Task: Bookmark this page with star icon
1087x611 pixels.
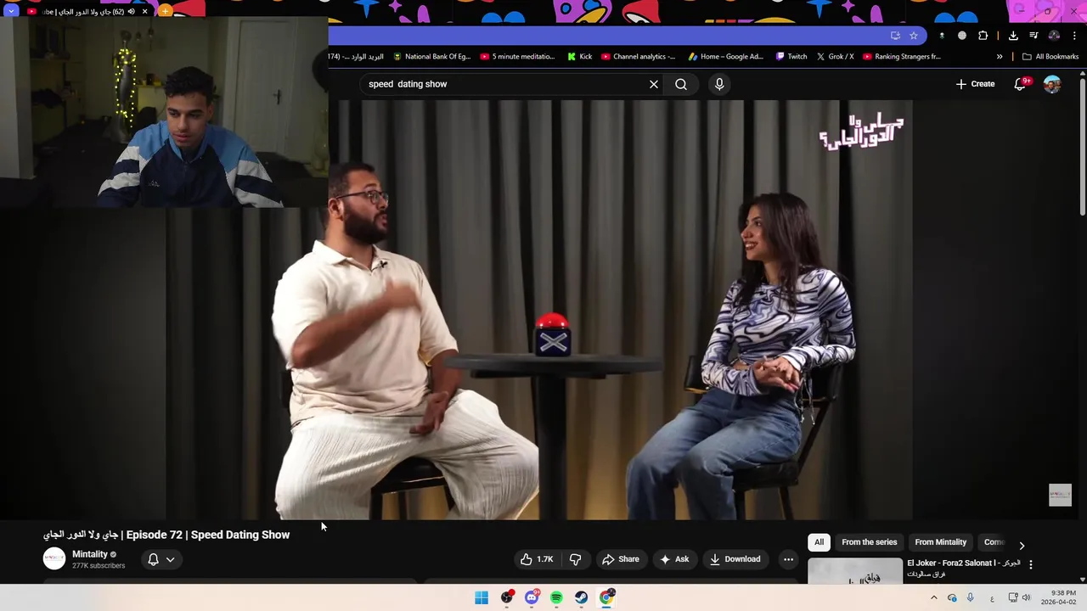Action: 913,36
